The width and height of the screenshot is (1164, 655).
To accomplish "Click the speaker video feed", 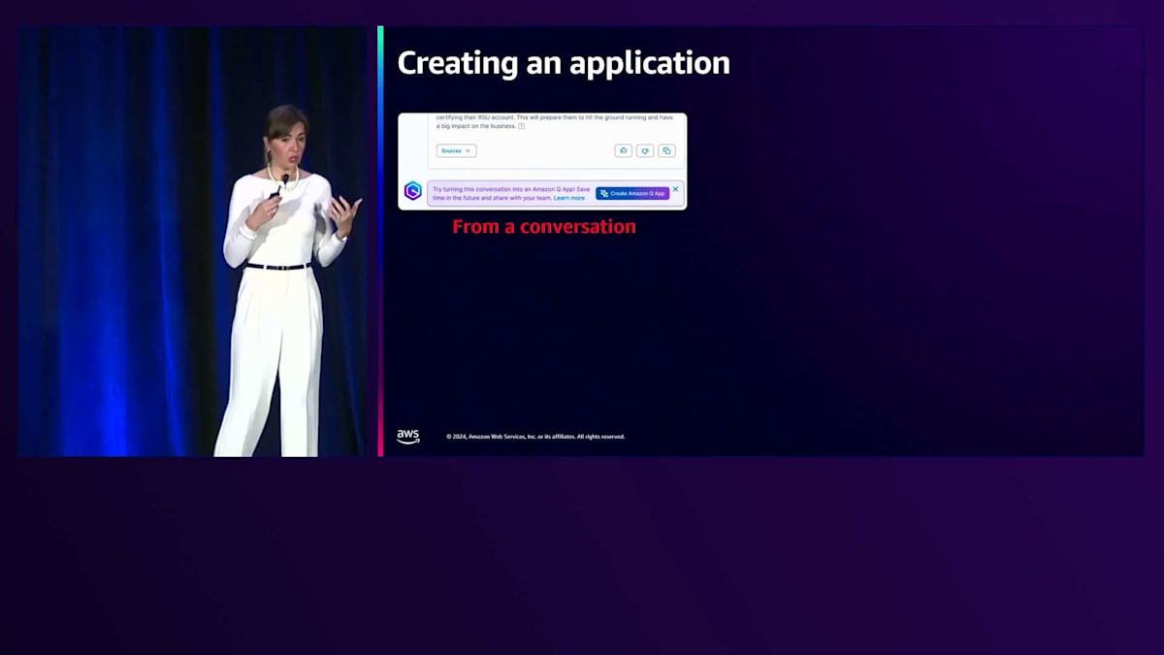I will coord(192,242).
